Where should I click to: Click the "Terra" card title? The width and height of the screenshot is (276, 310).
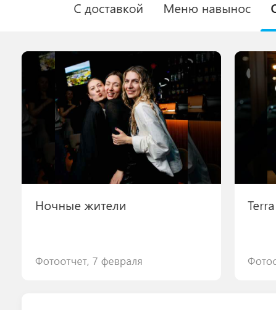tap(261, 206)
